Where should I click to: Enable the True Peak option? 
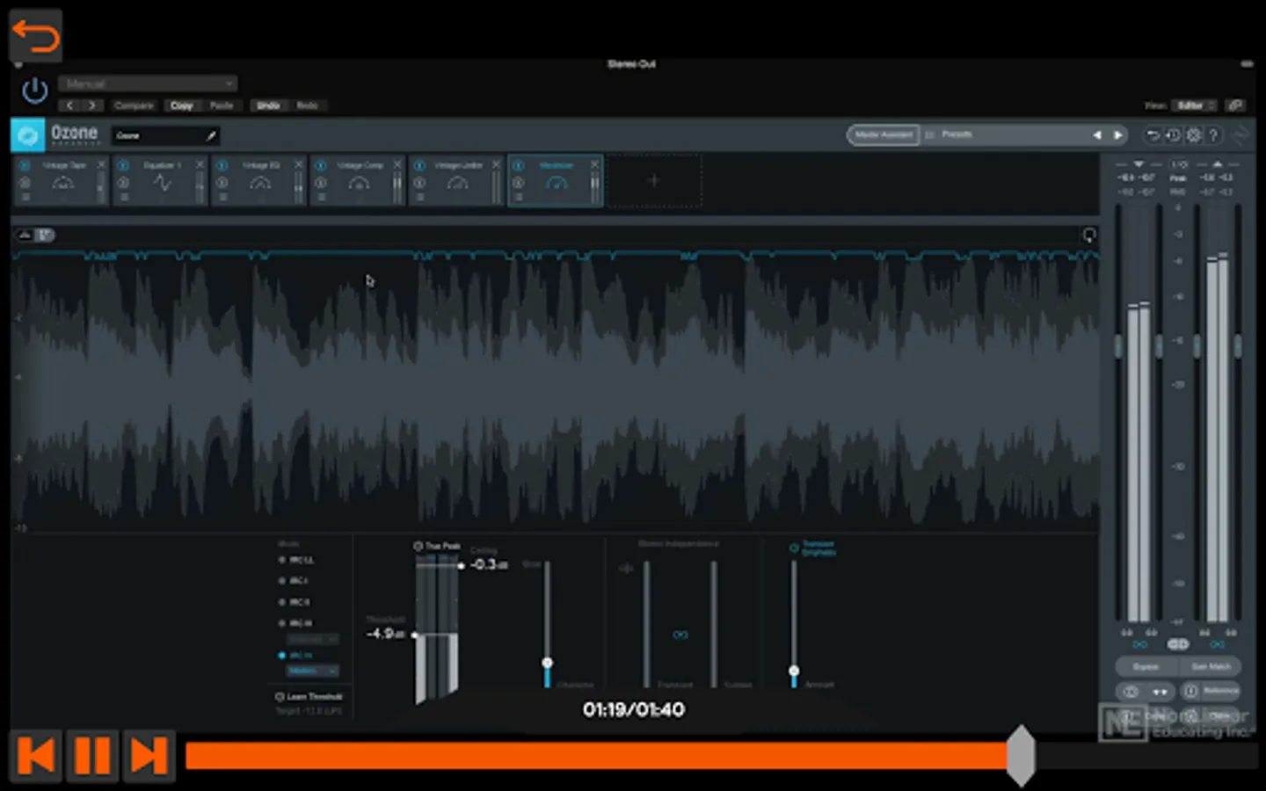[x=437, y=546]
